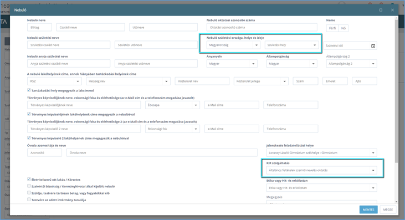Toggle Tartózkodási hely megegyezik a lakcímmel
This screenshot has width=405, height=220.
(29, 90)
